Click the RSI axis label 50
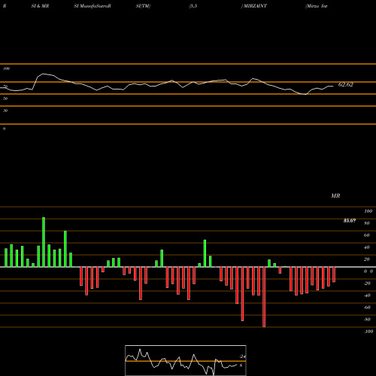 tap(5, 99)
